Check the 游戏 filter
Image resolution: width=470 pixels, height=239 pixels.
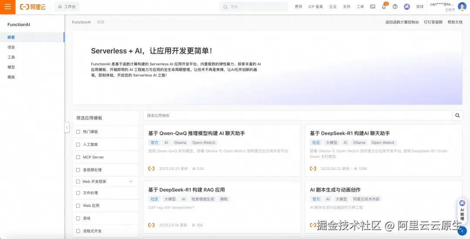tap(78, 219)
